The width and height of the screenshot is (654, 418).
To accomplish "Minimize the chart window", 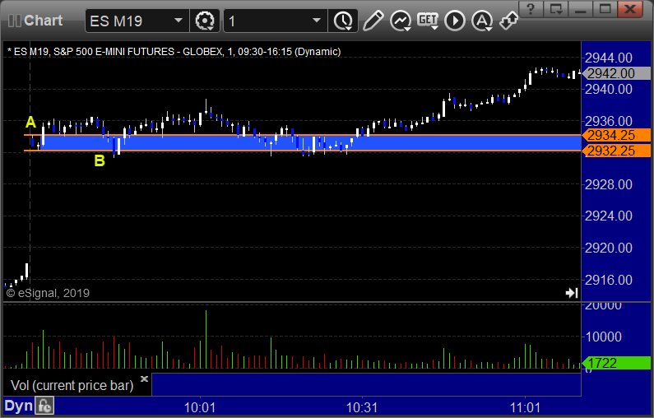I will [x=581, y=9].
